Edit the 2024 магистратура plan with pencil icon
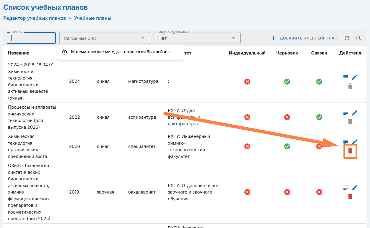Viewport: 370px width, 228px height. click(x=354, y=77)
